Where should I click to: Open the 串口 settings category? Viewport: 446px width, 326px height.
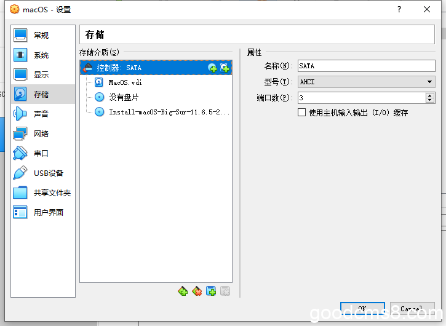click(43, 153)
